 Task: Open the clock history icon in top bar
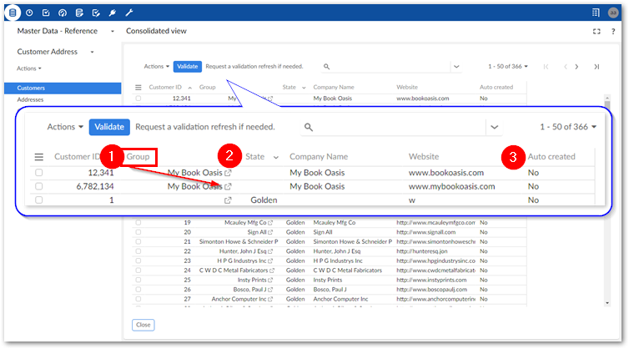coord(29,13)
